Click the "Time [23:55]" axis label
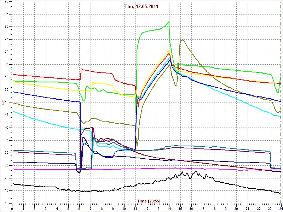Screen dimensions: 283x212 click(x=149, y=201)
